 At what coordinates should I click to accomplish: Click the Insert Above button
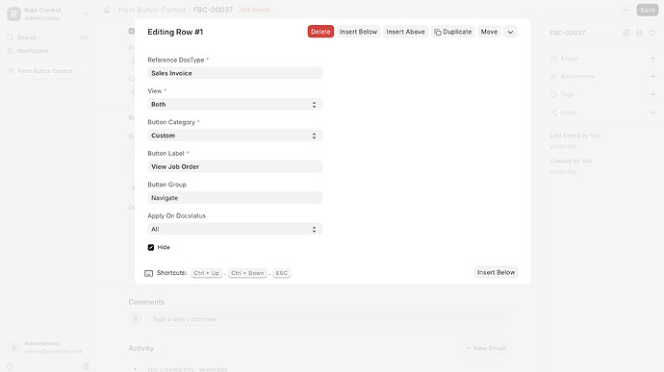[405, 32]
